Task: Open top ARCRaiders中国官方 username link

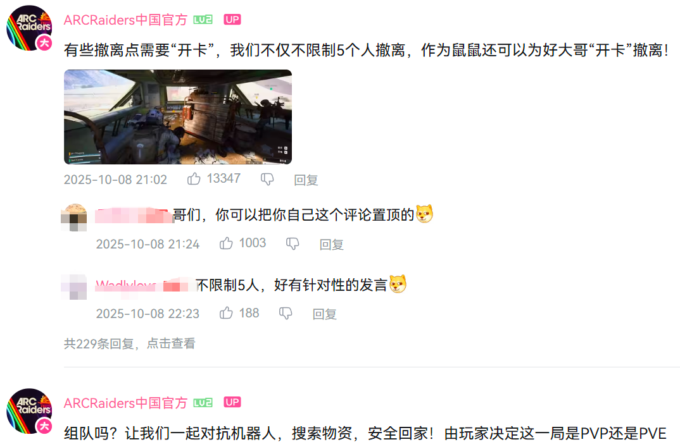Action: point(125,20)
